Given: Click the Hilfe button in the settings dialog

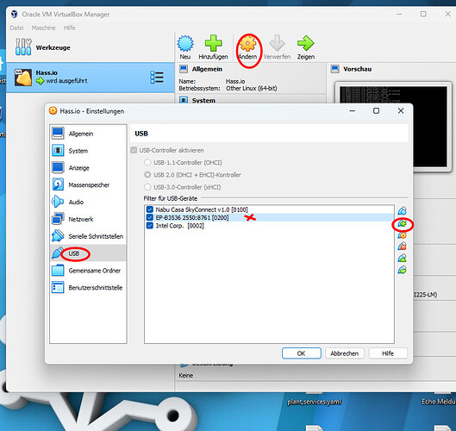Looking at the screenshot, I should click(388, 353).
